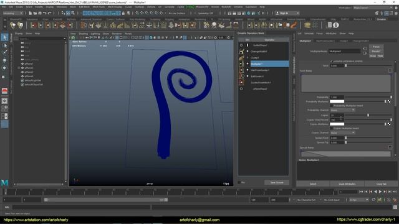Screen dimensions: 399x224
Task: Click the Clump1 operator icon in the stack
Action: 241,58
